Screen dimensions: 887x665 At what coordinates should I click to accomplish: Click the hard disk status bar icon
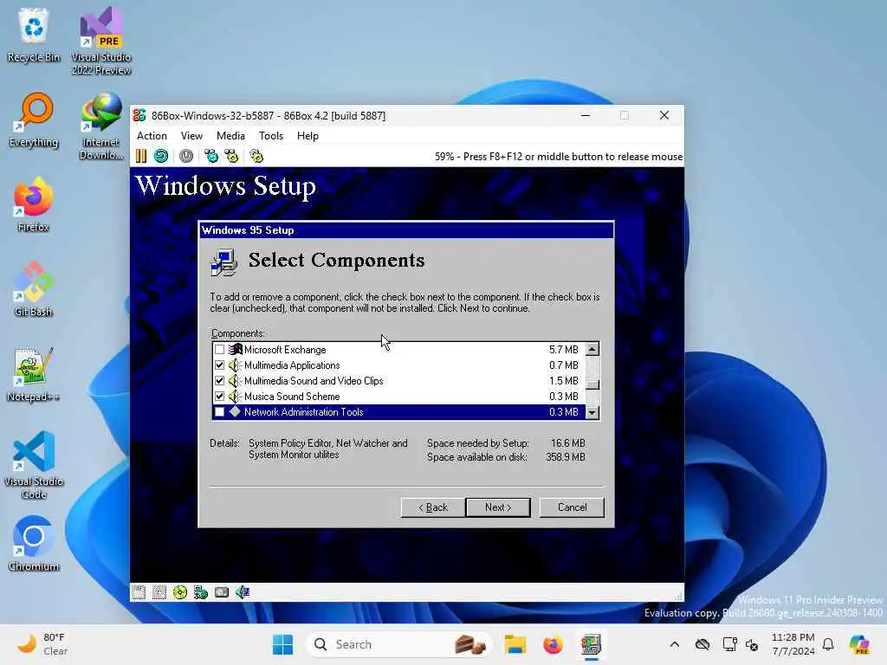[x=222, y=592]
